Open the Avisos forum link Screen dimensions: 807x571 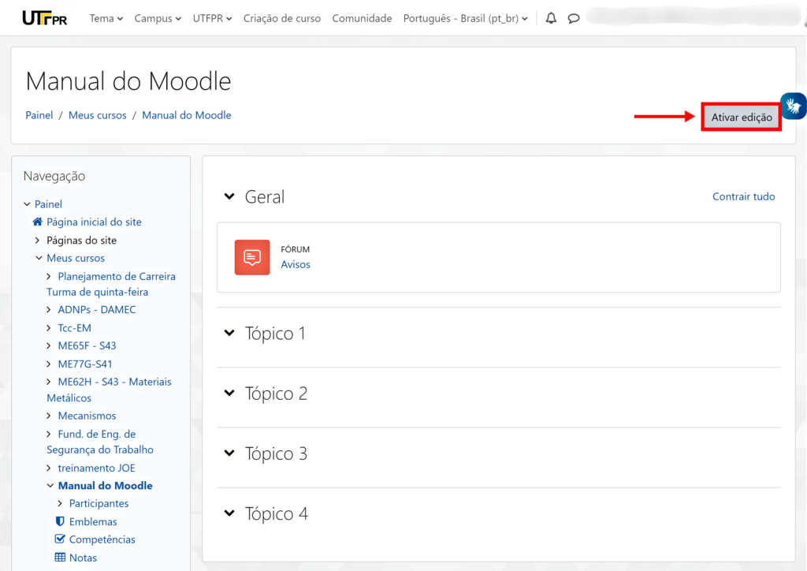[296, 264]
